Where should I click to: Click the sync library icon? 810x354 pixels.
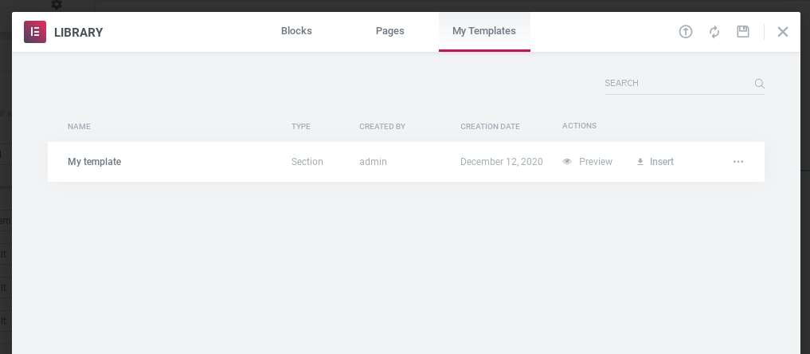[714, 32]
